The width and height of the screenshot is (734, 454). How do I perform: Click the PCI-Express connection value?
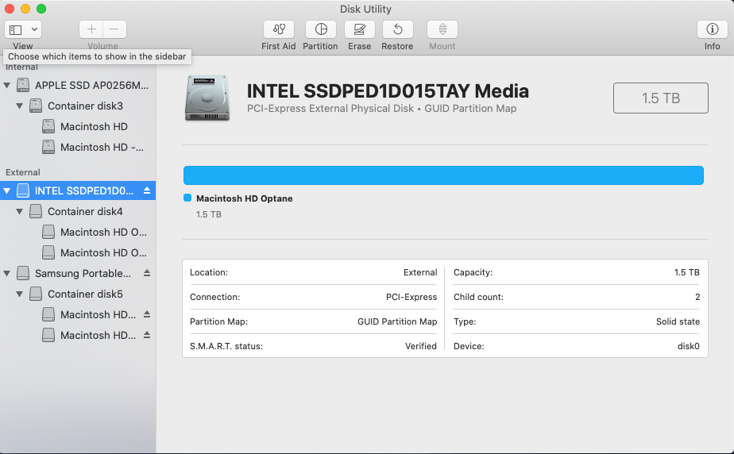click(411, 297)
